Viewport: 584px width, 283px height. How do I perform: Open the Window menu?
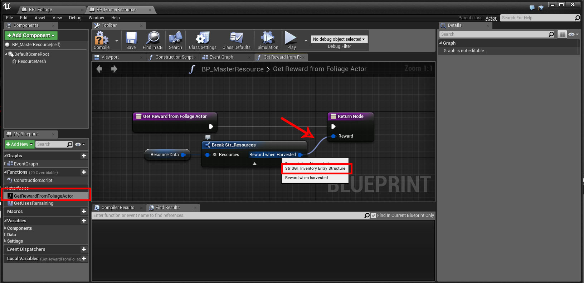point(96,18)
